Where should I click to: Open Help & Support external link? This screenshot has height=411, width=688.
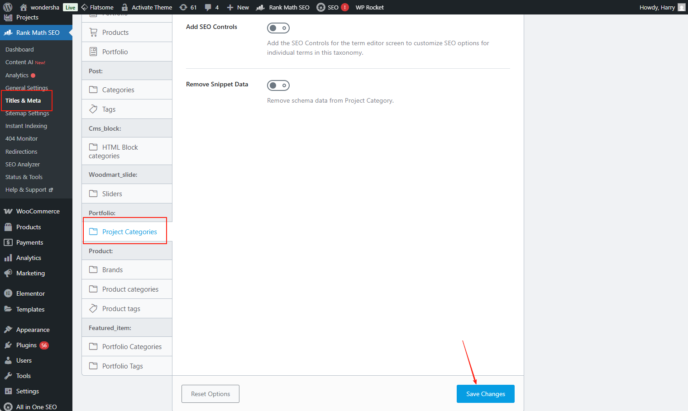pos(29,189)
